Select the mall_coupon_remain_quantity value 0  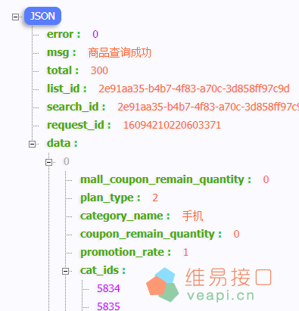[x=266, y=179]
